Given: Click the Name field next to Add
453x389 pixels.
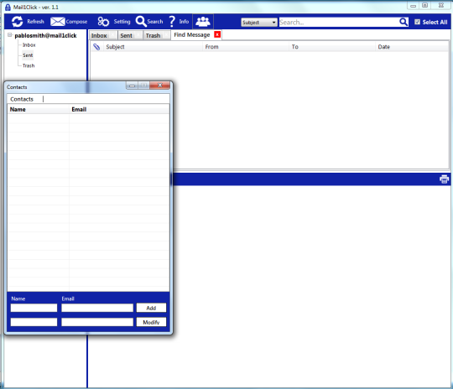Looking at the screenshot, I should point(34,308).
